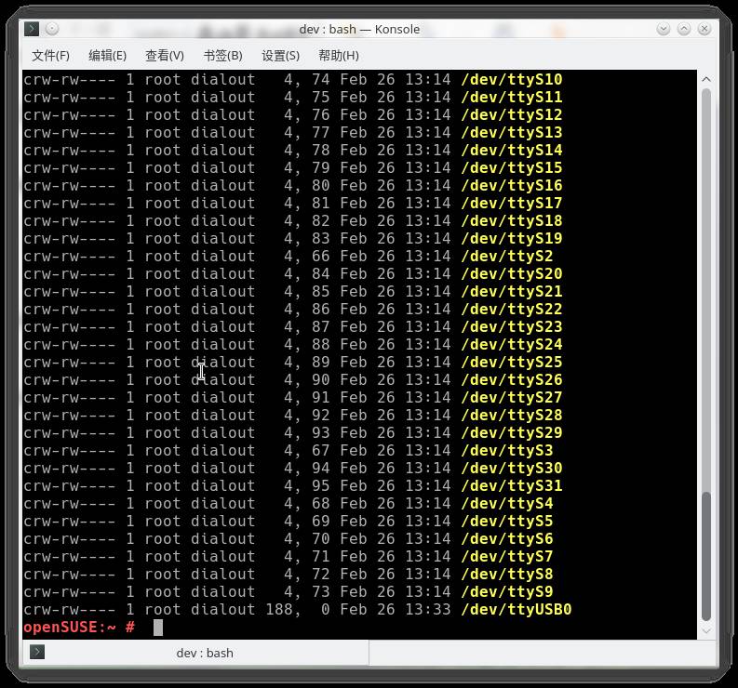The width and height of the screenshot is (738, 688).
Task: Click the /dev/ttyS17 entry
Action: click(512, 204)
